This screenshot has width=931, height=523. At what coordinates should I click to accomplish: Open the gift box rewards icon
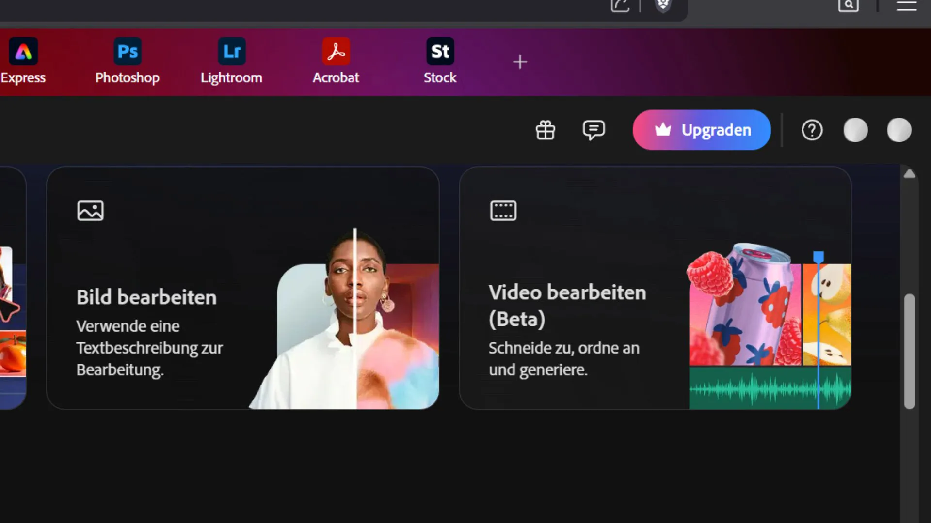pos(546,130)
